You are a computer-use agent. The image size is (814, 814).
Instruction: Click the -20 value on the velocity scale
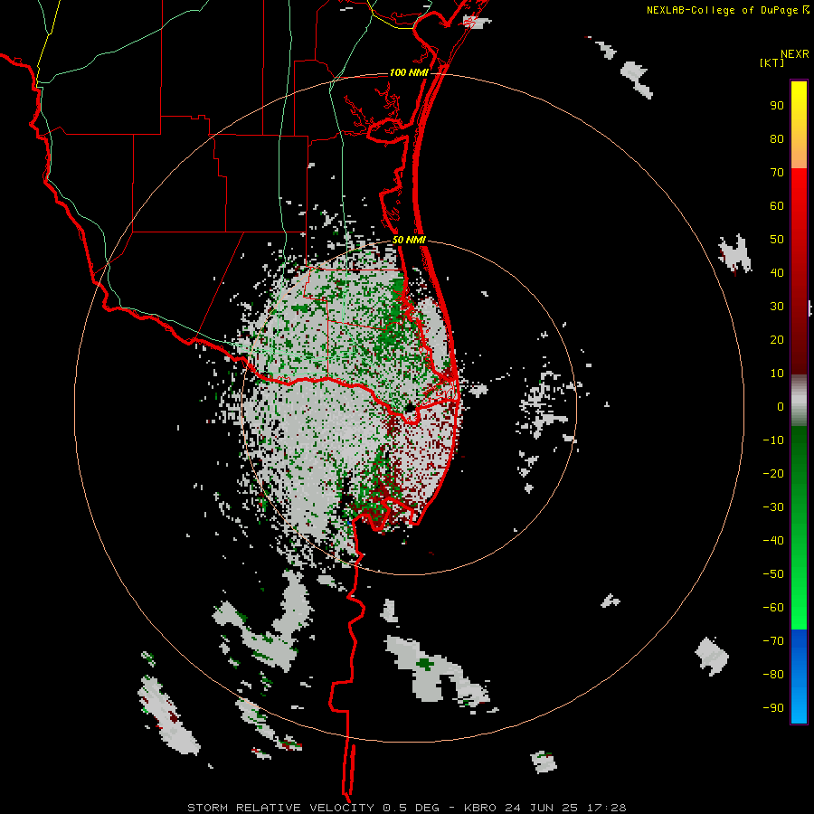point(773,473)
